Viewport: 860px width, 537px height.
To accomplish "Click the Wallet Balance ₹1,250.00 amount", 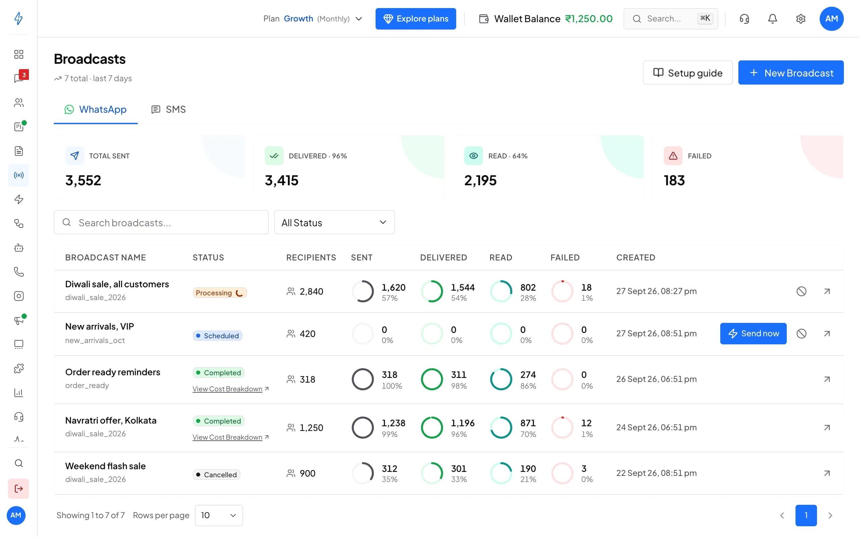I will point(589,19).
